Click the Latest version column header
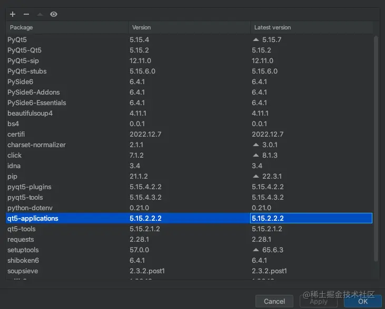This screenshot has height=309, width=385. (312, 27)
